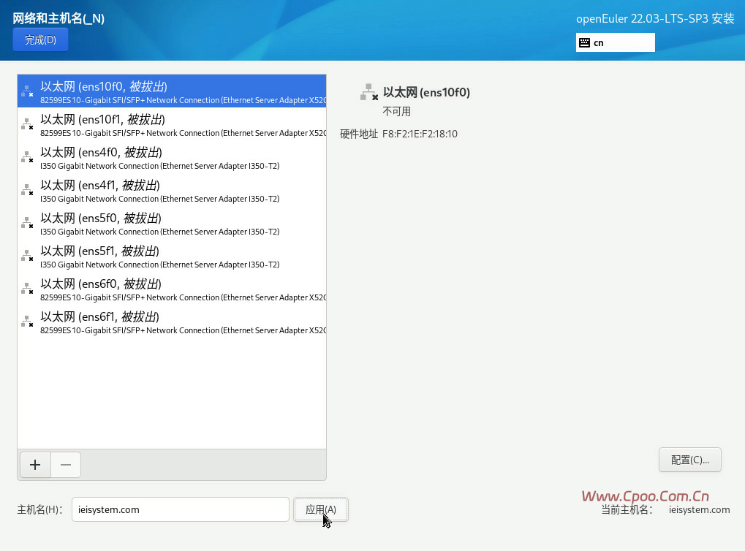Click the network icon for ens10f1 row
The image size is (745, 551).
27,124
